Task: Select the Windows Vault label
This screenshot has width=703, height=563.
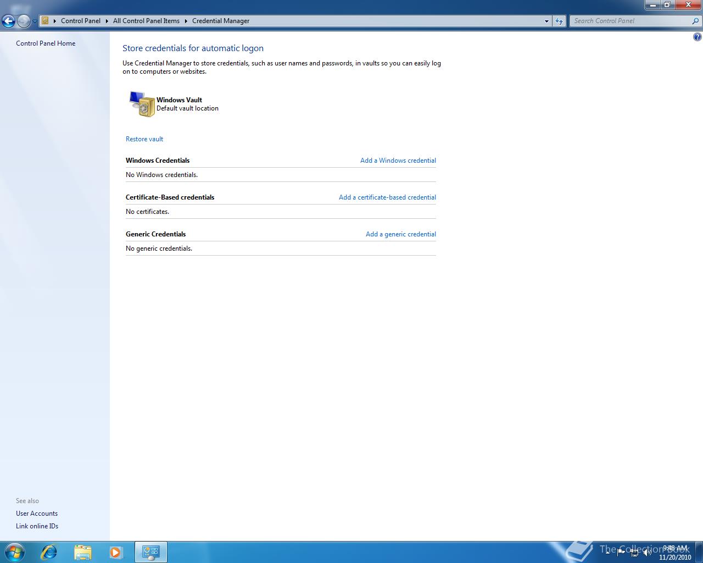Action: pos(179,100)
